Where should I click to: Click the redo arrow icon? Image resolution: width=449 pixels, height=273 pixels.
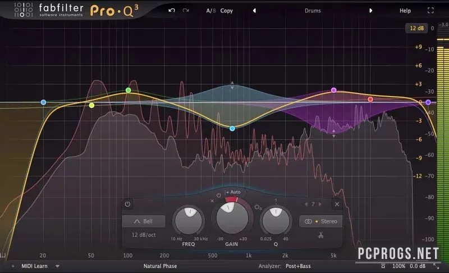[x=186, y=11]
